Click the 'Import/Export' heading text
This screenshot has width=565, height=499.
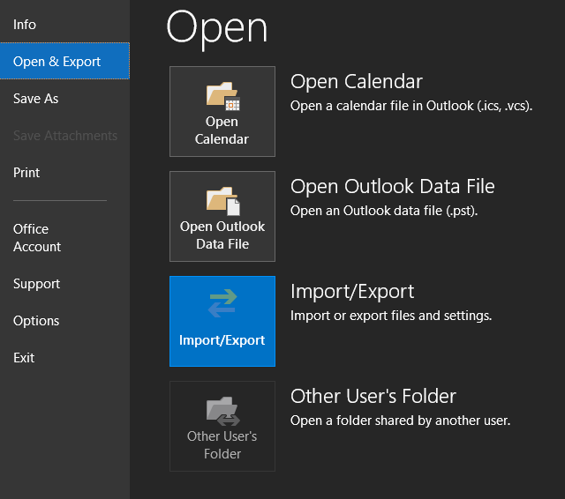pos(352,292)
